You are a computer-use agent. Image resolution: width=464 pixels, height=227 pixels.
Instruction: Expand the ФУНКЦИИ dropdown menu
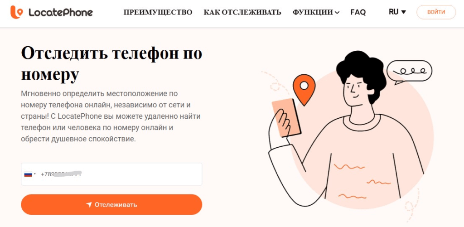316,12
